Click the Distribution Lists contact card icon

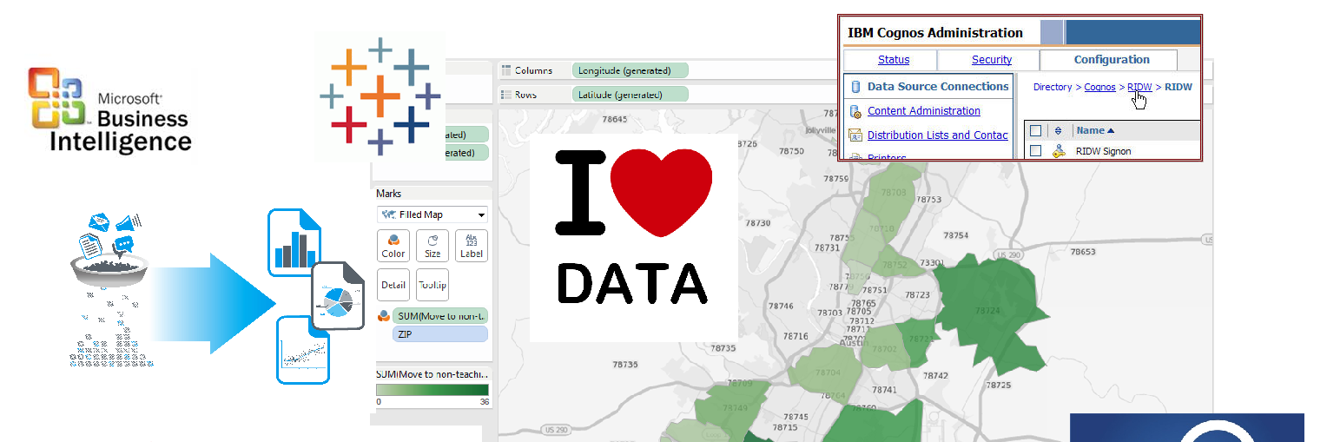pos(855,135)
